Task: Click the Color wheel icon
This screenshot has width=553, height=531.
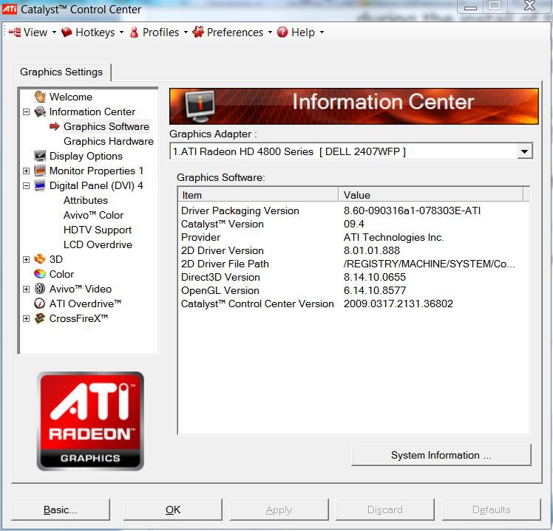Action: (40, 274)
